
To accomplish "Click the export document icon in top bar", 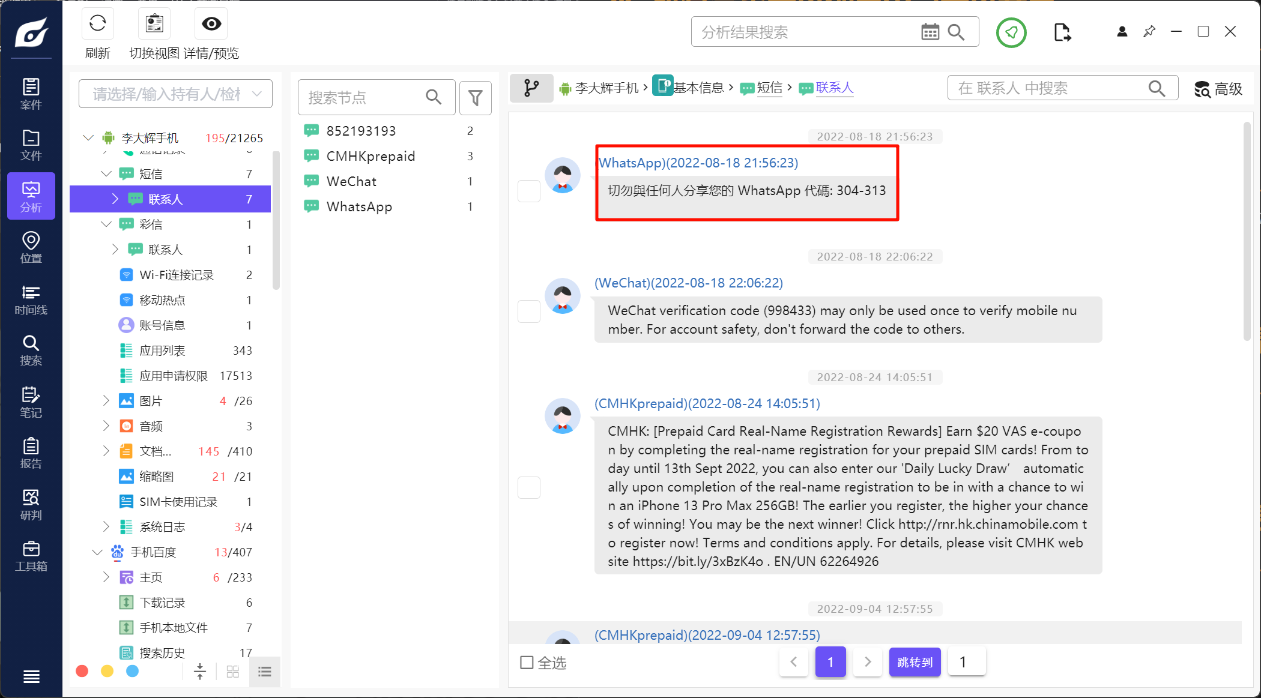I will coord(1062,32).
